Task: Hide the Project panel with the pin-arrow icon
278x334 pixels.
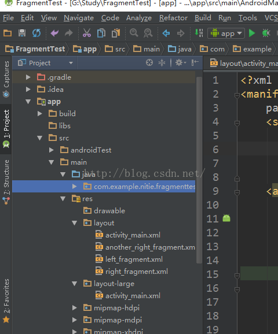Action: tap(195, 62)
